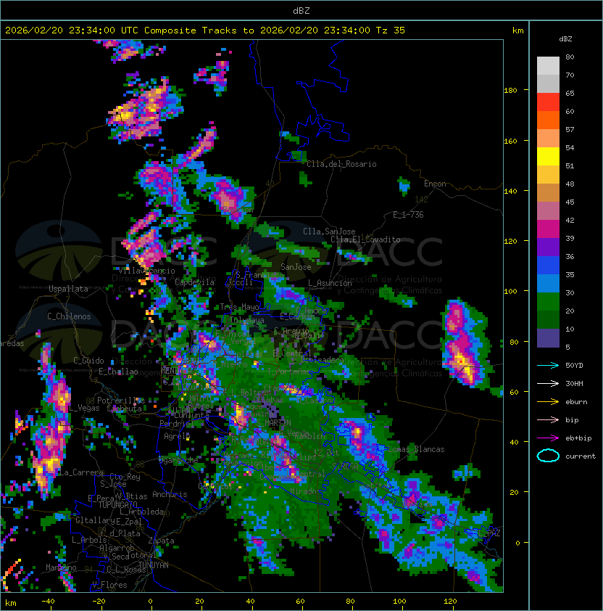Screen dimensions: 603x611
Task: Click the yellow eburn arrow icon
Action: (x=548, y=402)
